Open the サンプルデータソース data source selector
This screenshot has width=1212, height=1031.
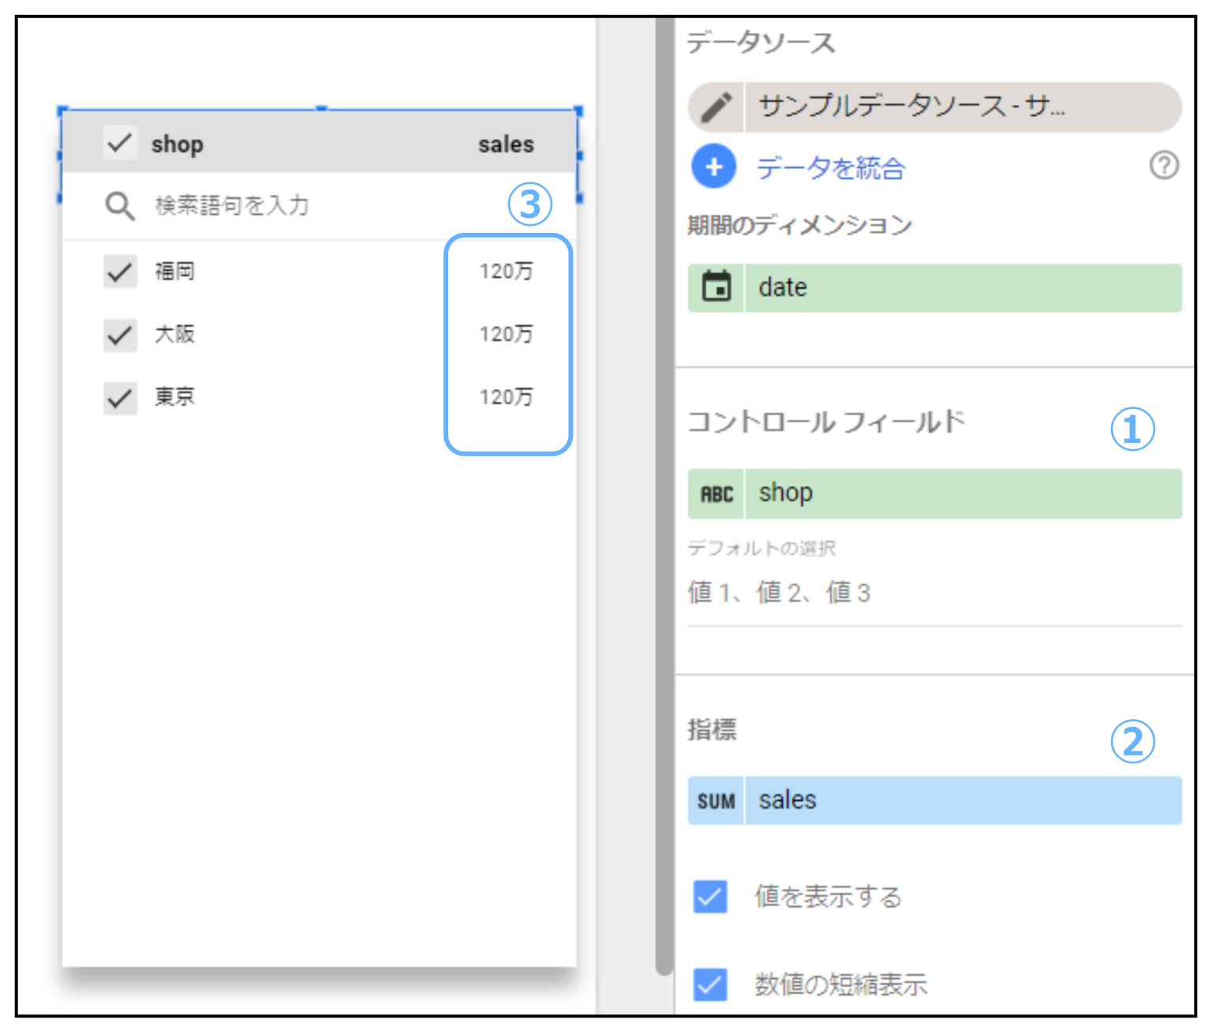tap(961, 107)
